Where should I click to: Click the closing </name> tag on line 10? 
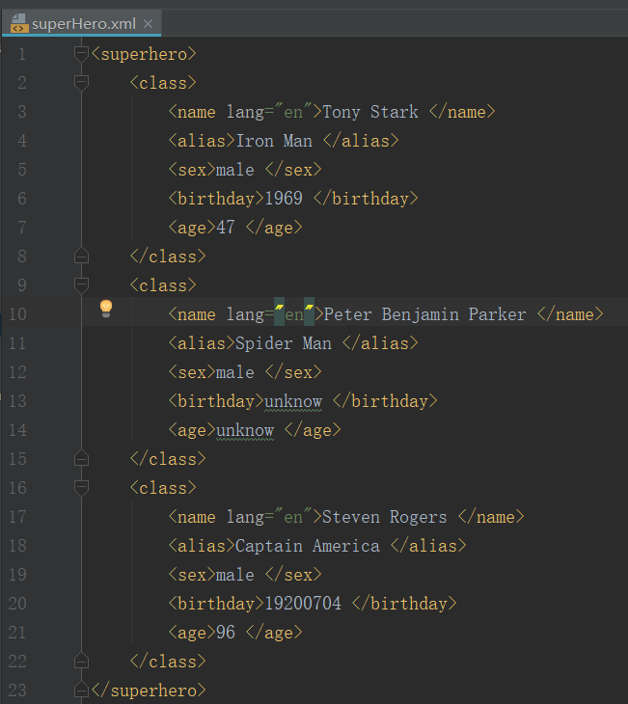[x=570, y=314]
